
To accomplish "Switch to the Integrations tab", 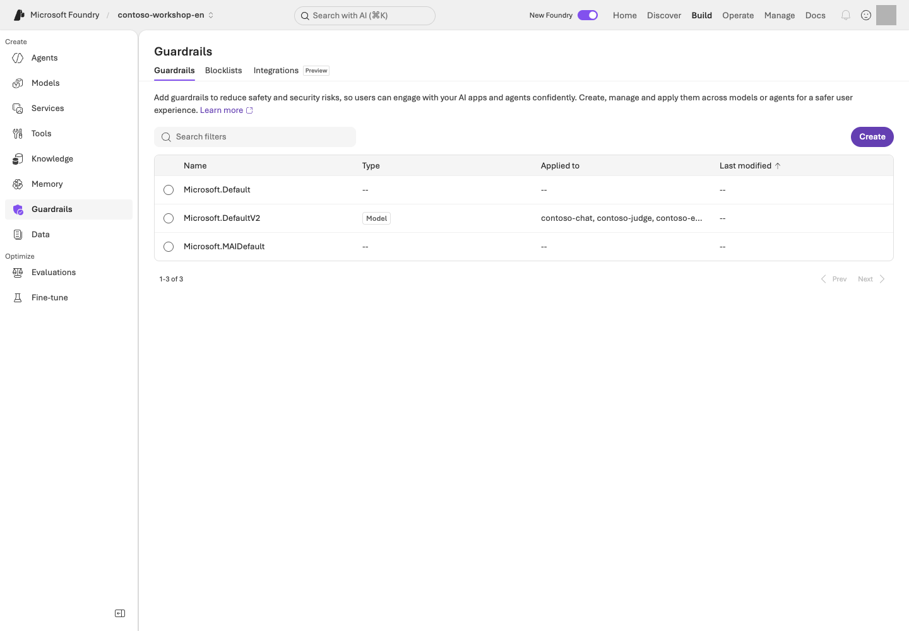I will (276, 71).
